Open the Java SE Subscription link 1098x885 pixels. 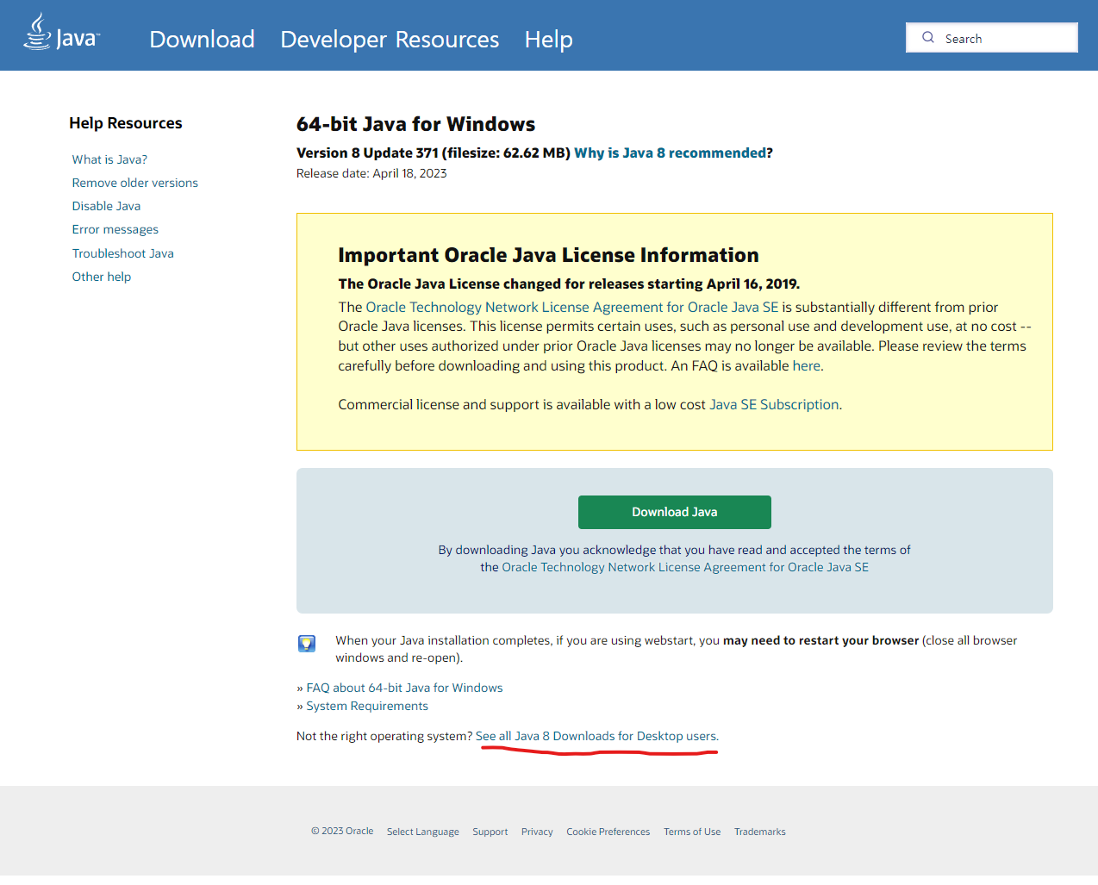[x=774, y=404]
